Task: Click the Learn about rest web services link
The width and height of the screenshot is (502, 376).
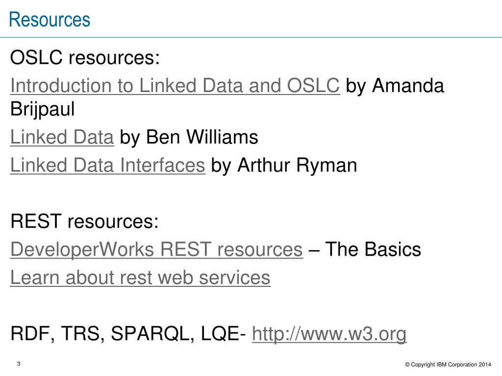Action: tap(141, 277)
